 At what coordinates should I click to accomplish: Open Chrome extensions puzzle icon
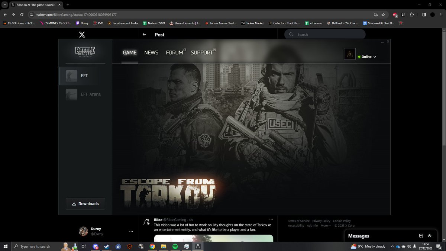(412, 15)
